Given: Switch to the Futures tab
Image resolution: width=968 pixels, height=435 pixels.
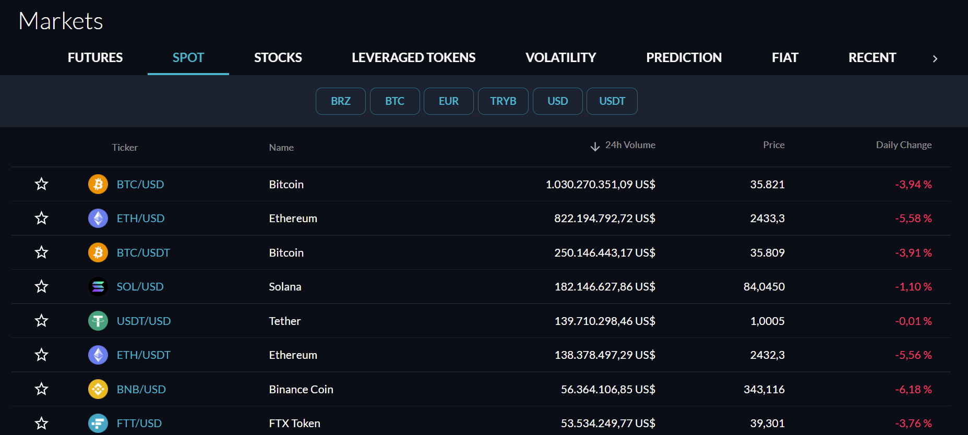Looking at the screenshot, I should coord(95,57).
